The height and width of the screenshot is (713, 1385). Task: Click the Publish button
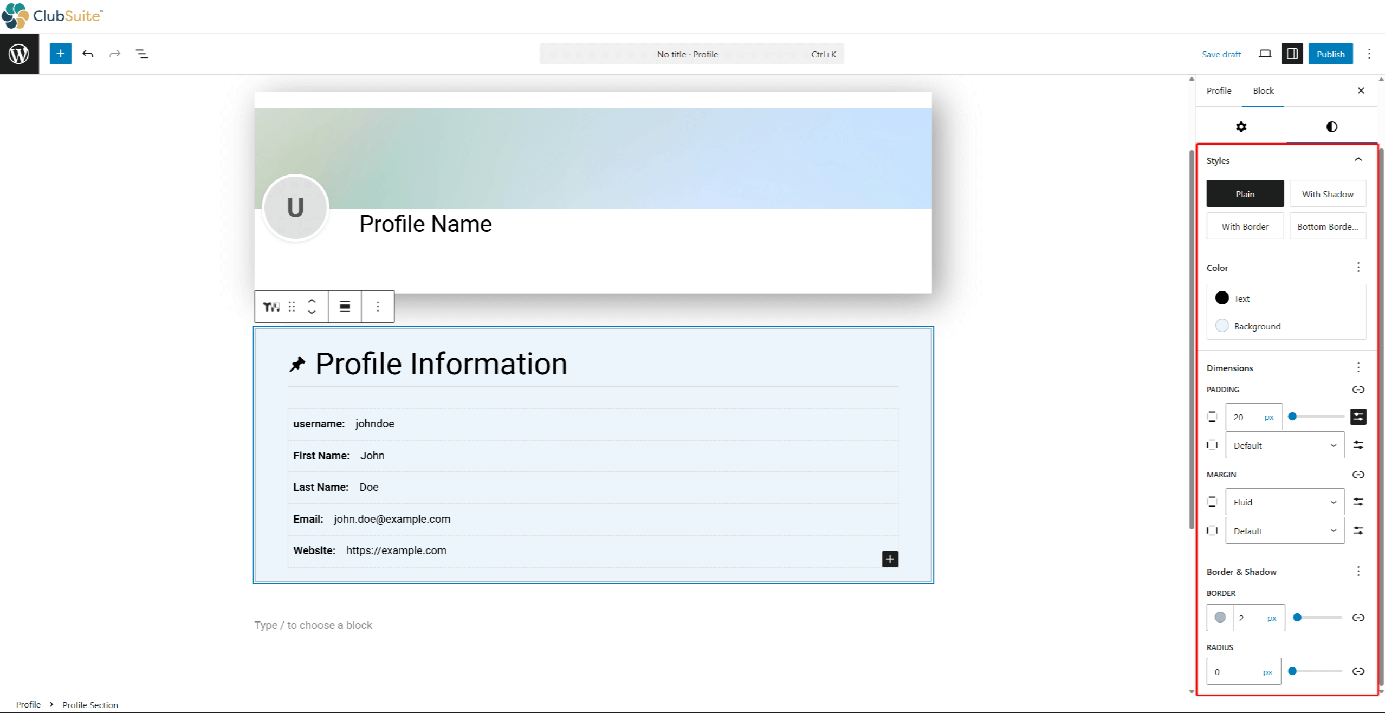coord(1331,54)
